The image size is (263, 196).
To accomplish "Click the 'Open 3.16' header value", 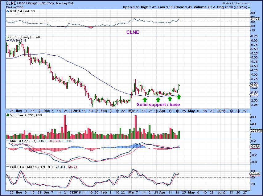I will pyautogui.click(x=131, y=7).
